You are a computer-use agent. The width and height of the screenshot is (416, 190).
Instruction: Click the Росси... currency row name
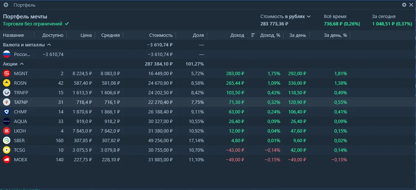[x=22, y=54]
